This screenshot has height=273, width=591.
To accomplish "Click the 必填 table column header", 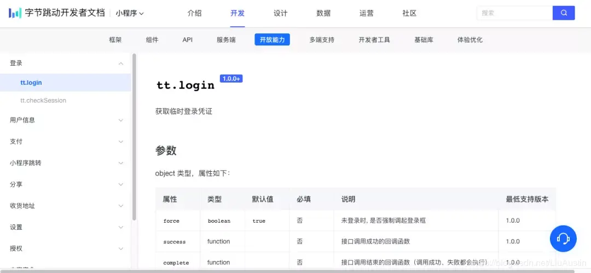I will click(x=304, y=200).
